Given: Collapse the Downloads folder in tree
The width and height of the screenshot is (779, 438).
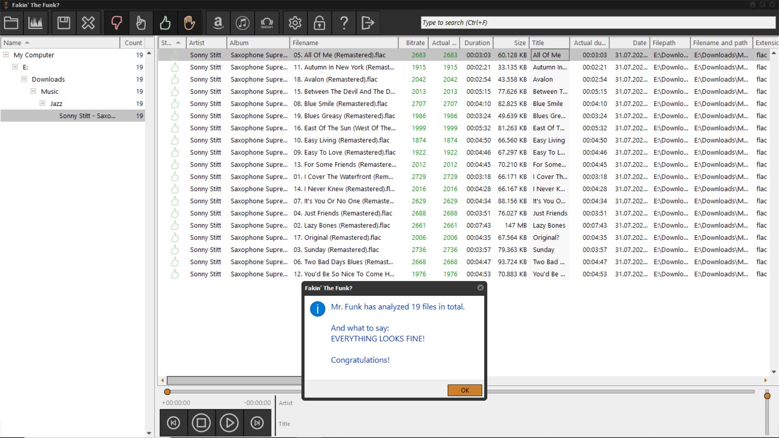Looking at the screenshot, I should pyautogui.click(x=24, y=79).
